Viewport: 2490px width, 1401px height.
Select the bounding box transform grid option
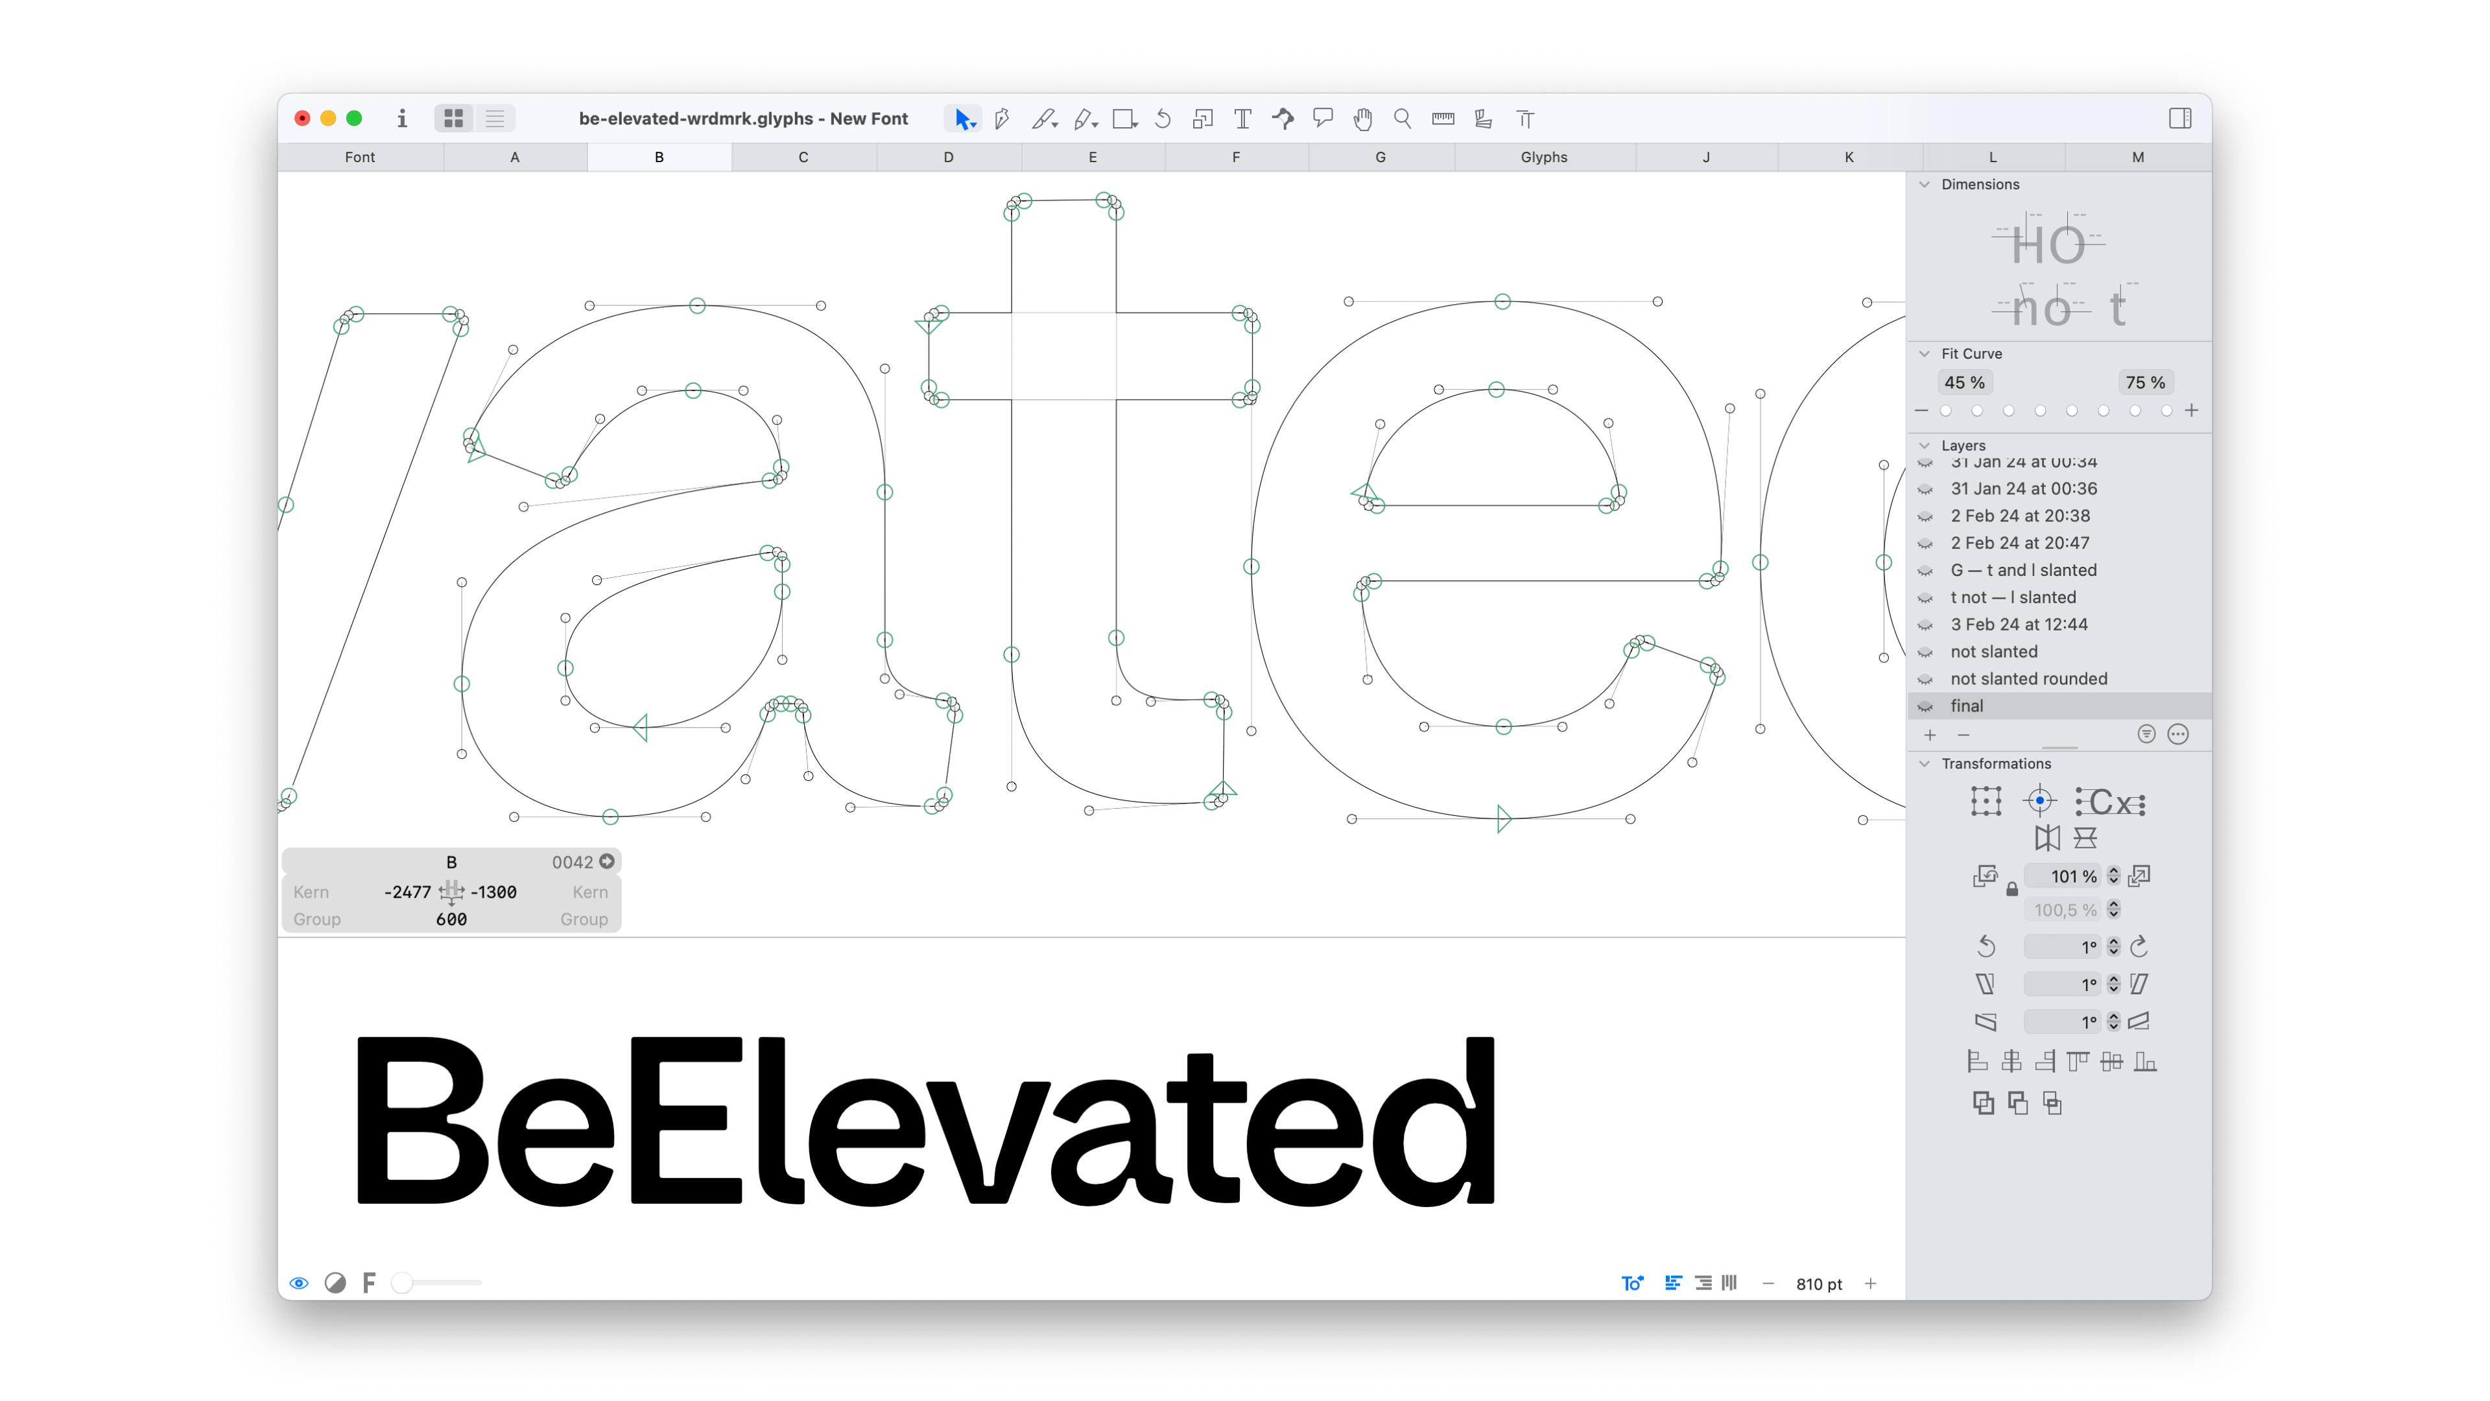pos(1986,800)
